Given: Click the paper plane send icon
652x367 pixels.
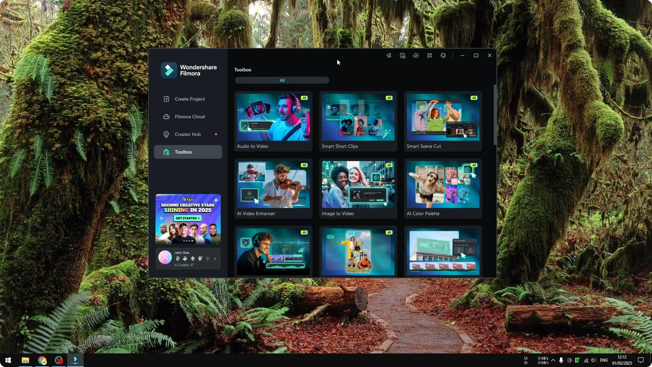Looking at the screenshot, I should coord(389,55).
